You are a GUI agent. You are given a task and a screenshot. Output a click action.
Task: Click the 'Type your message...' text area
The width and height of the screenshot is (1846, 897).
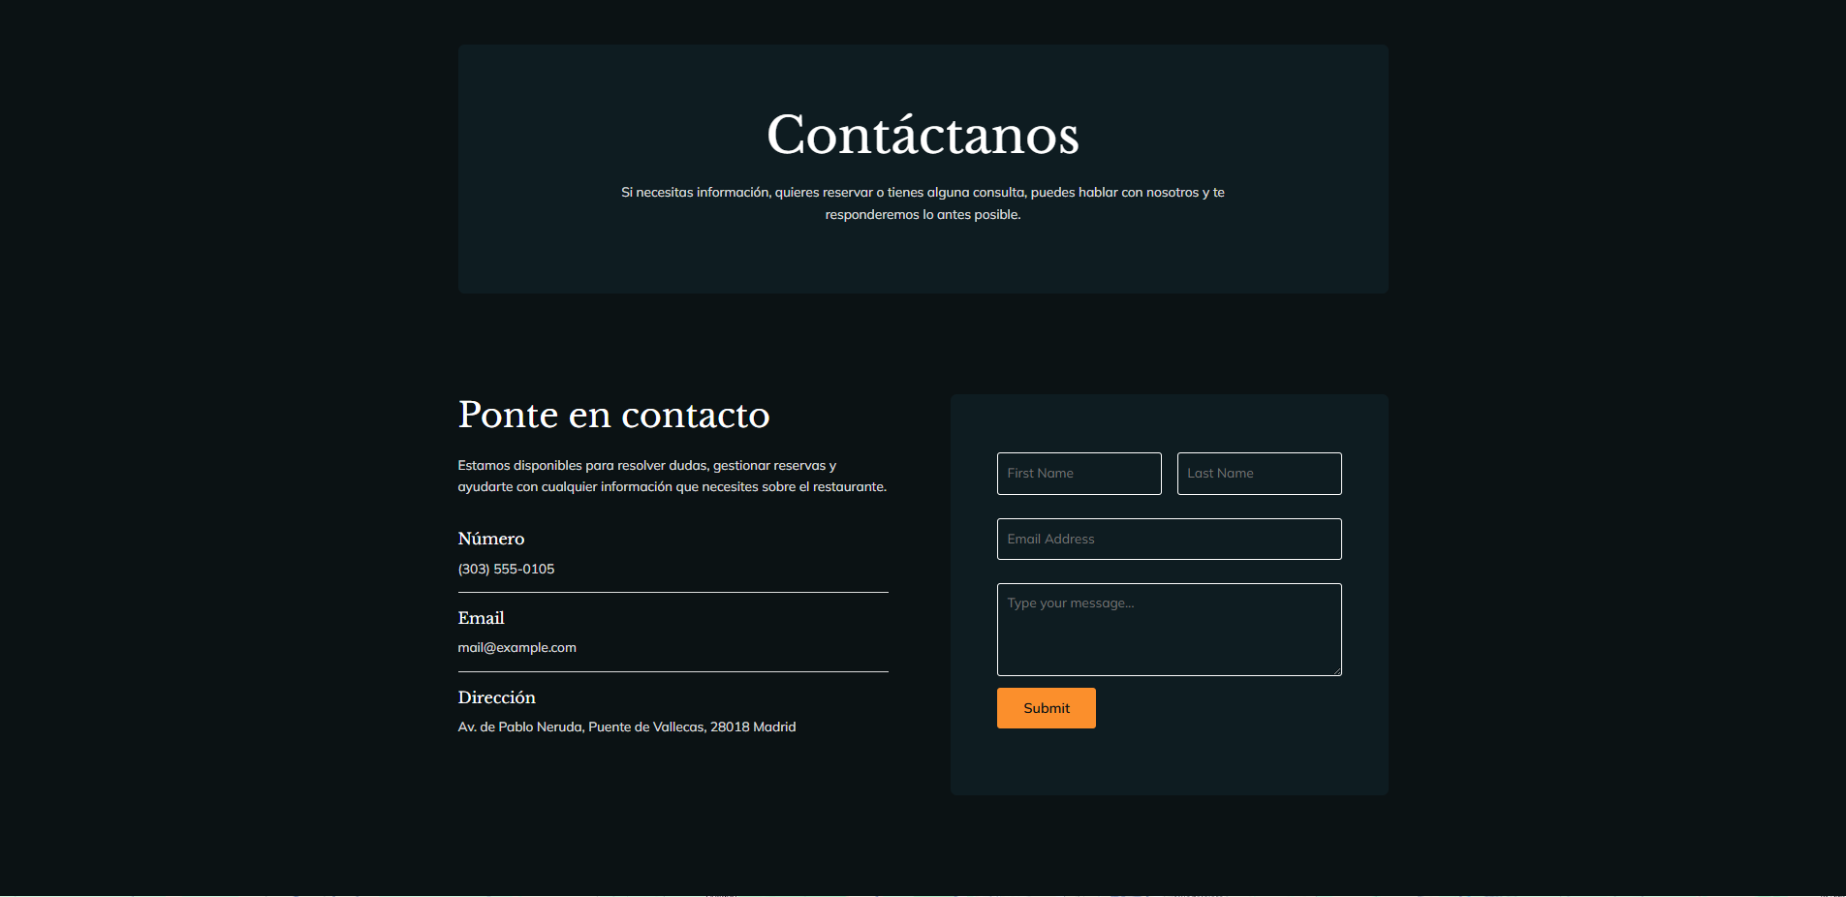1169,629
